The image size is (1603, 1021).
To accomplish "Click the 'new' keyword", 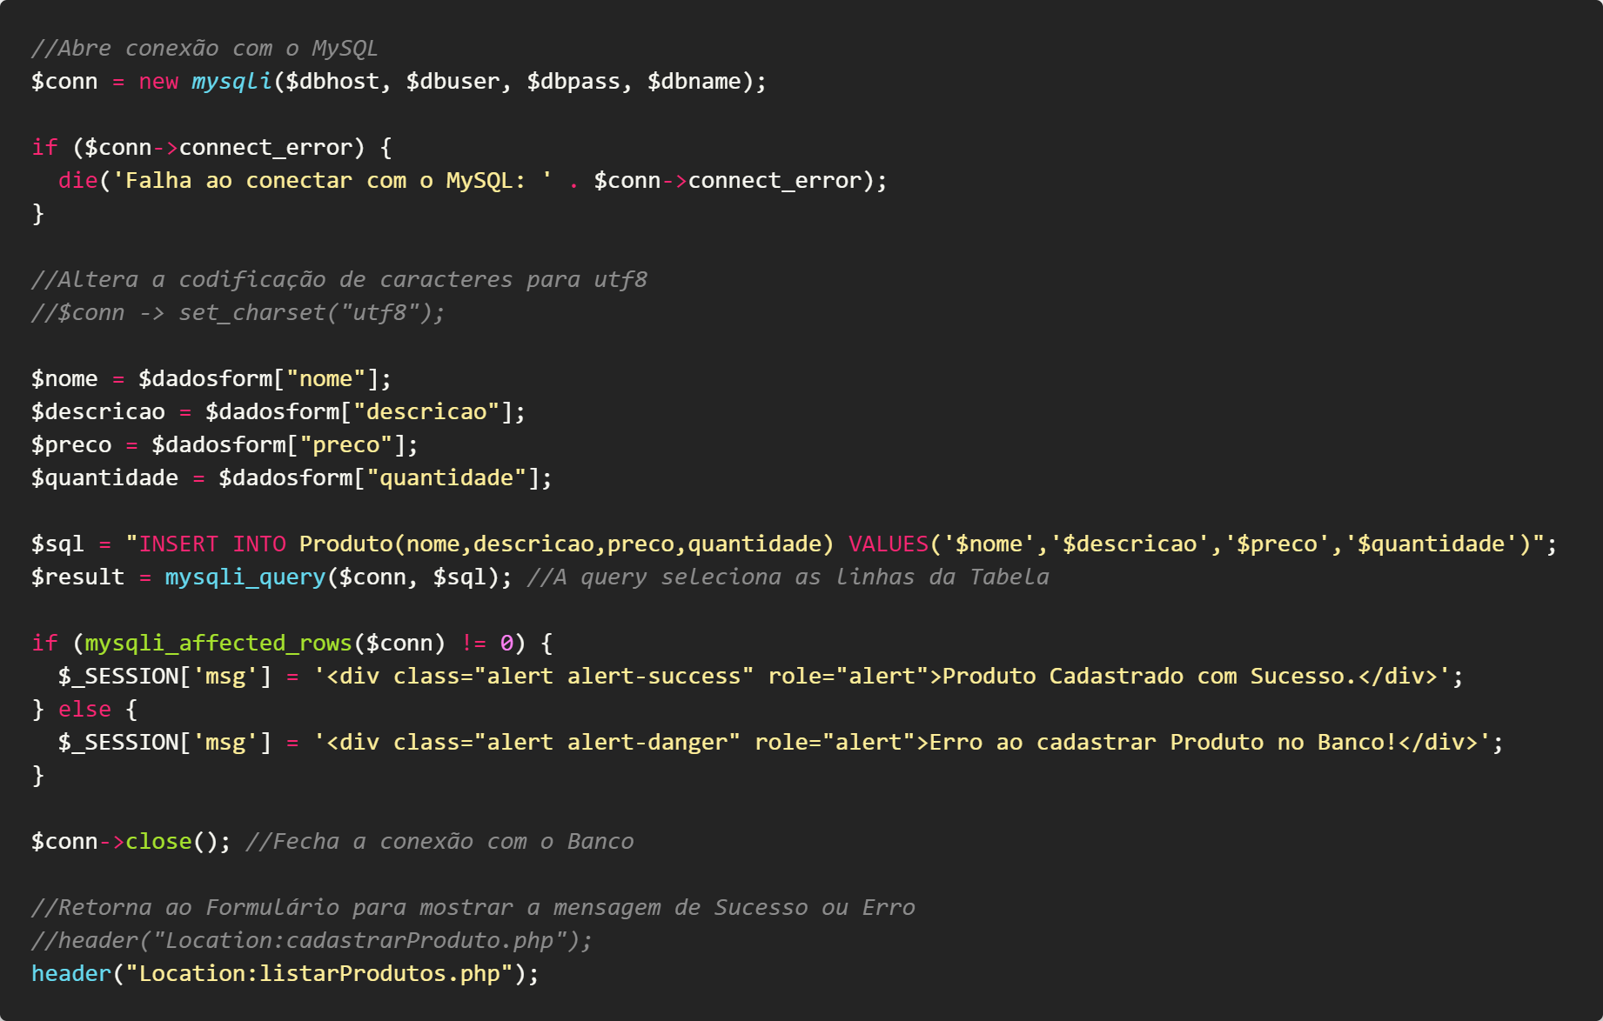I will coord(158,81).
